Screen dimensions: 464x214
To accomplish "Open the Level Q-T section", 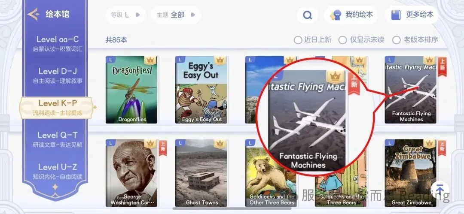I will (58, 139).
